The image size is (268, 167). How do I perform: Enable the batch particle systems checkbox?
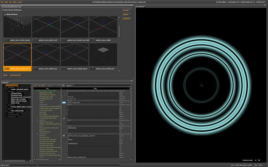coord(64,95)
